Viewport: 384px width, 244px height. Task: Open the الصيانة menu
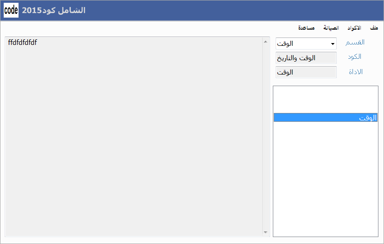coord(331,28)
